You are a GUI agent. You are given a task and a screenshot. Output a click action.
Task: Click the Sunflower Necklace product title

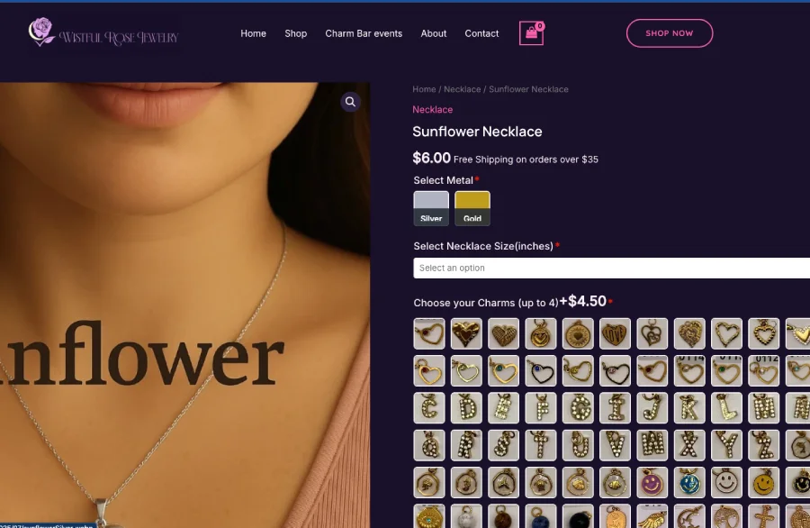477,132
